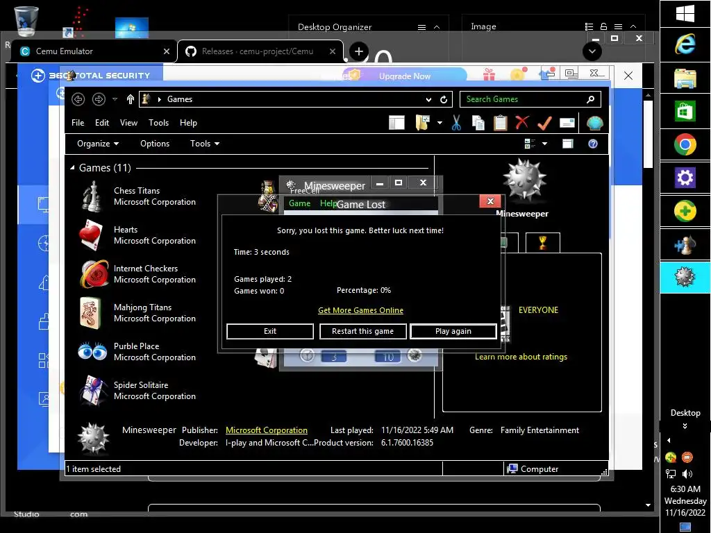Click the Windows Start button
The image size is (711, 533).
pyautogui.click(x=685, y=13)
